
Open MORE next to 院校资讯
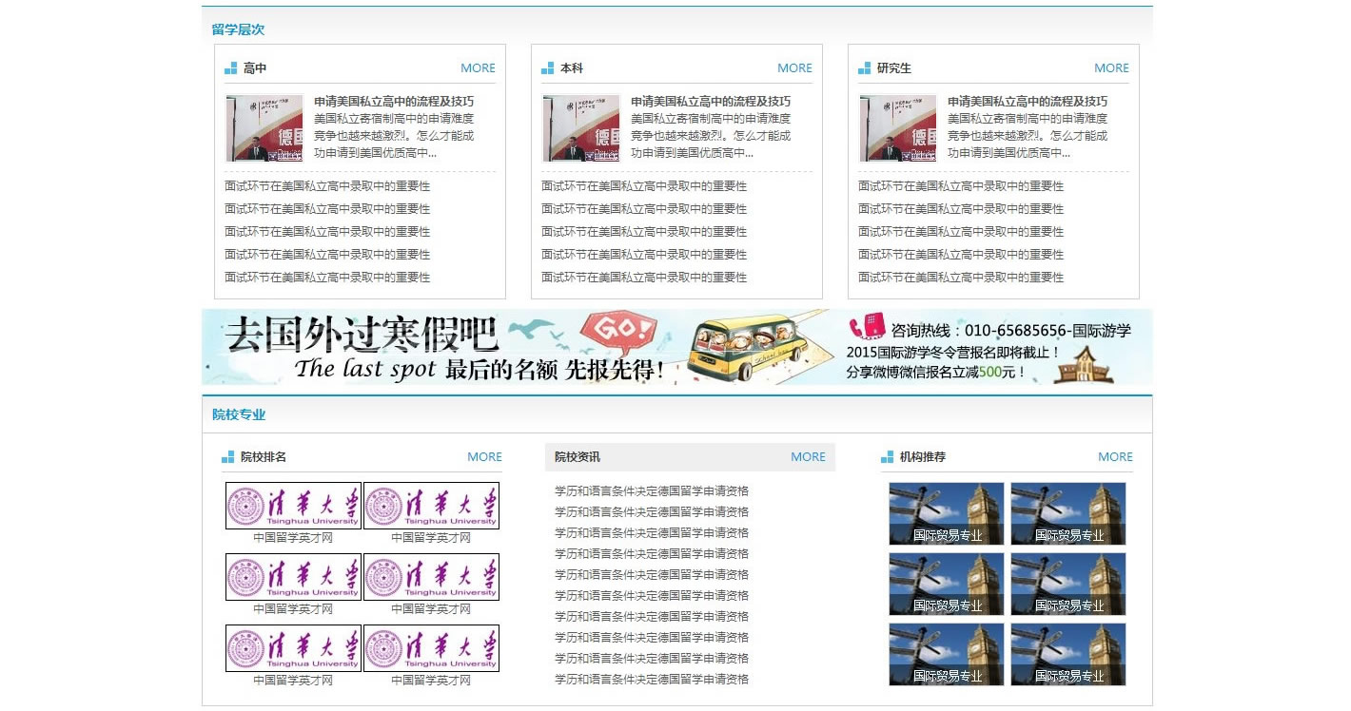click(x=808, y=456)
